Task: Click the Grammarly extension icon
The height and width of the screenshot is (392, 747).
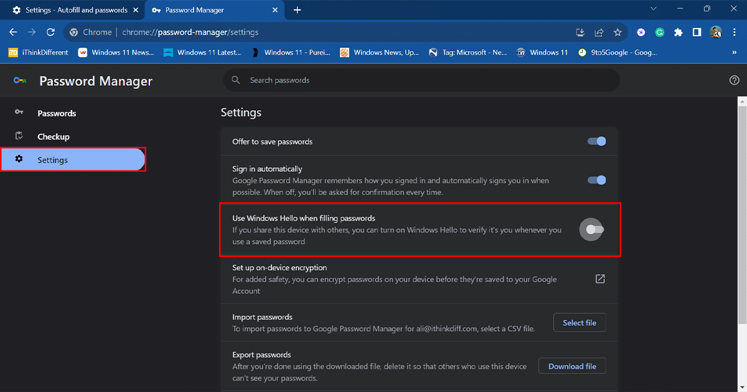Action: (x=660, y=32)
